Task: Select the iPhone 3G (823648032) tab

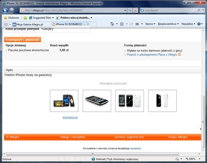Action: [69, 24]
